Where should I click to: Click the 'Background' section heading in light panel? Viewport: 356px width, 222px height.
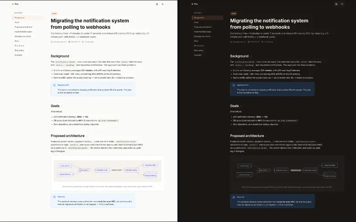pos(60,56)
